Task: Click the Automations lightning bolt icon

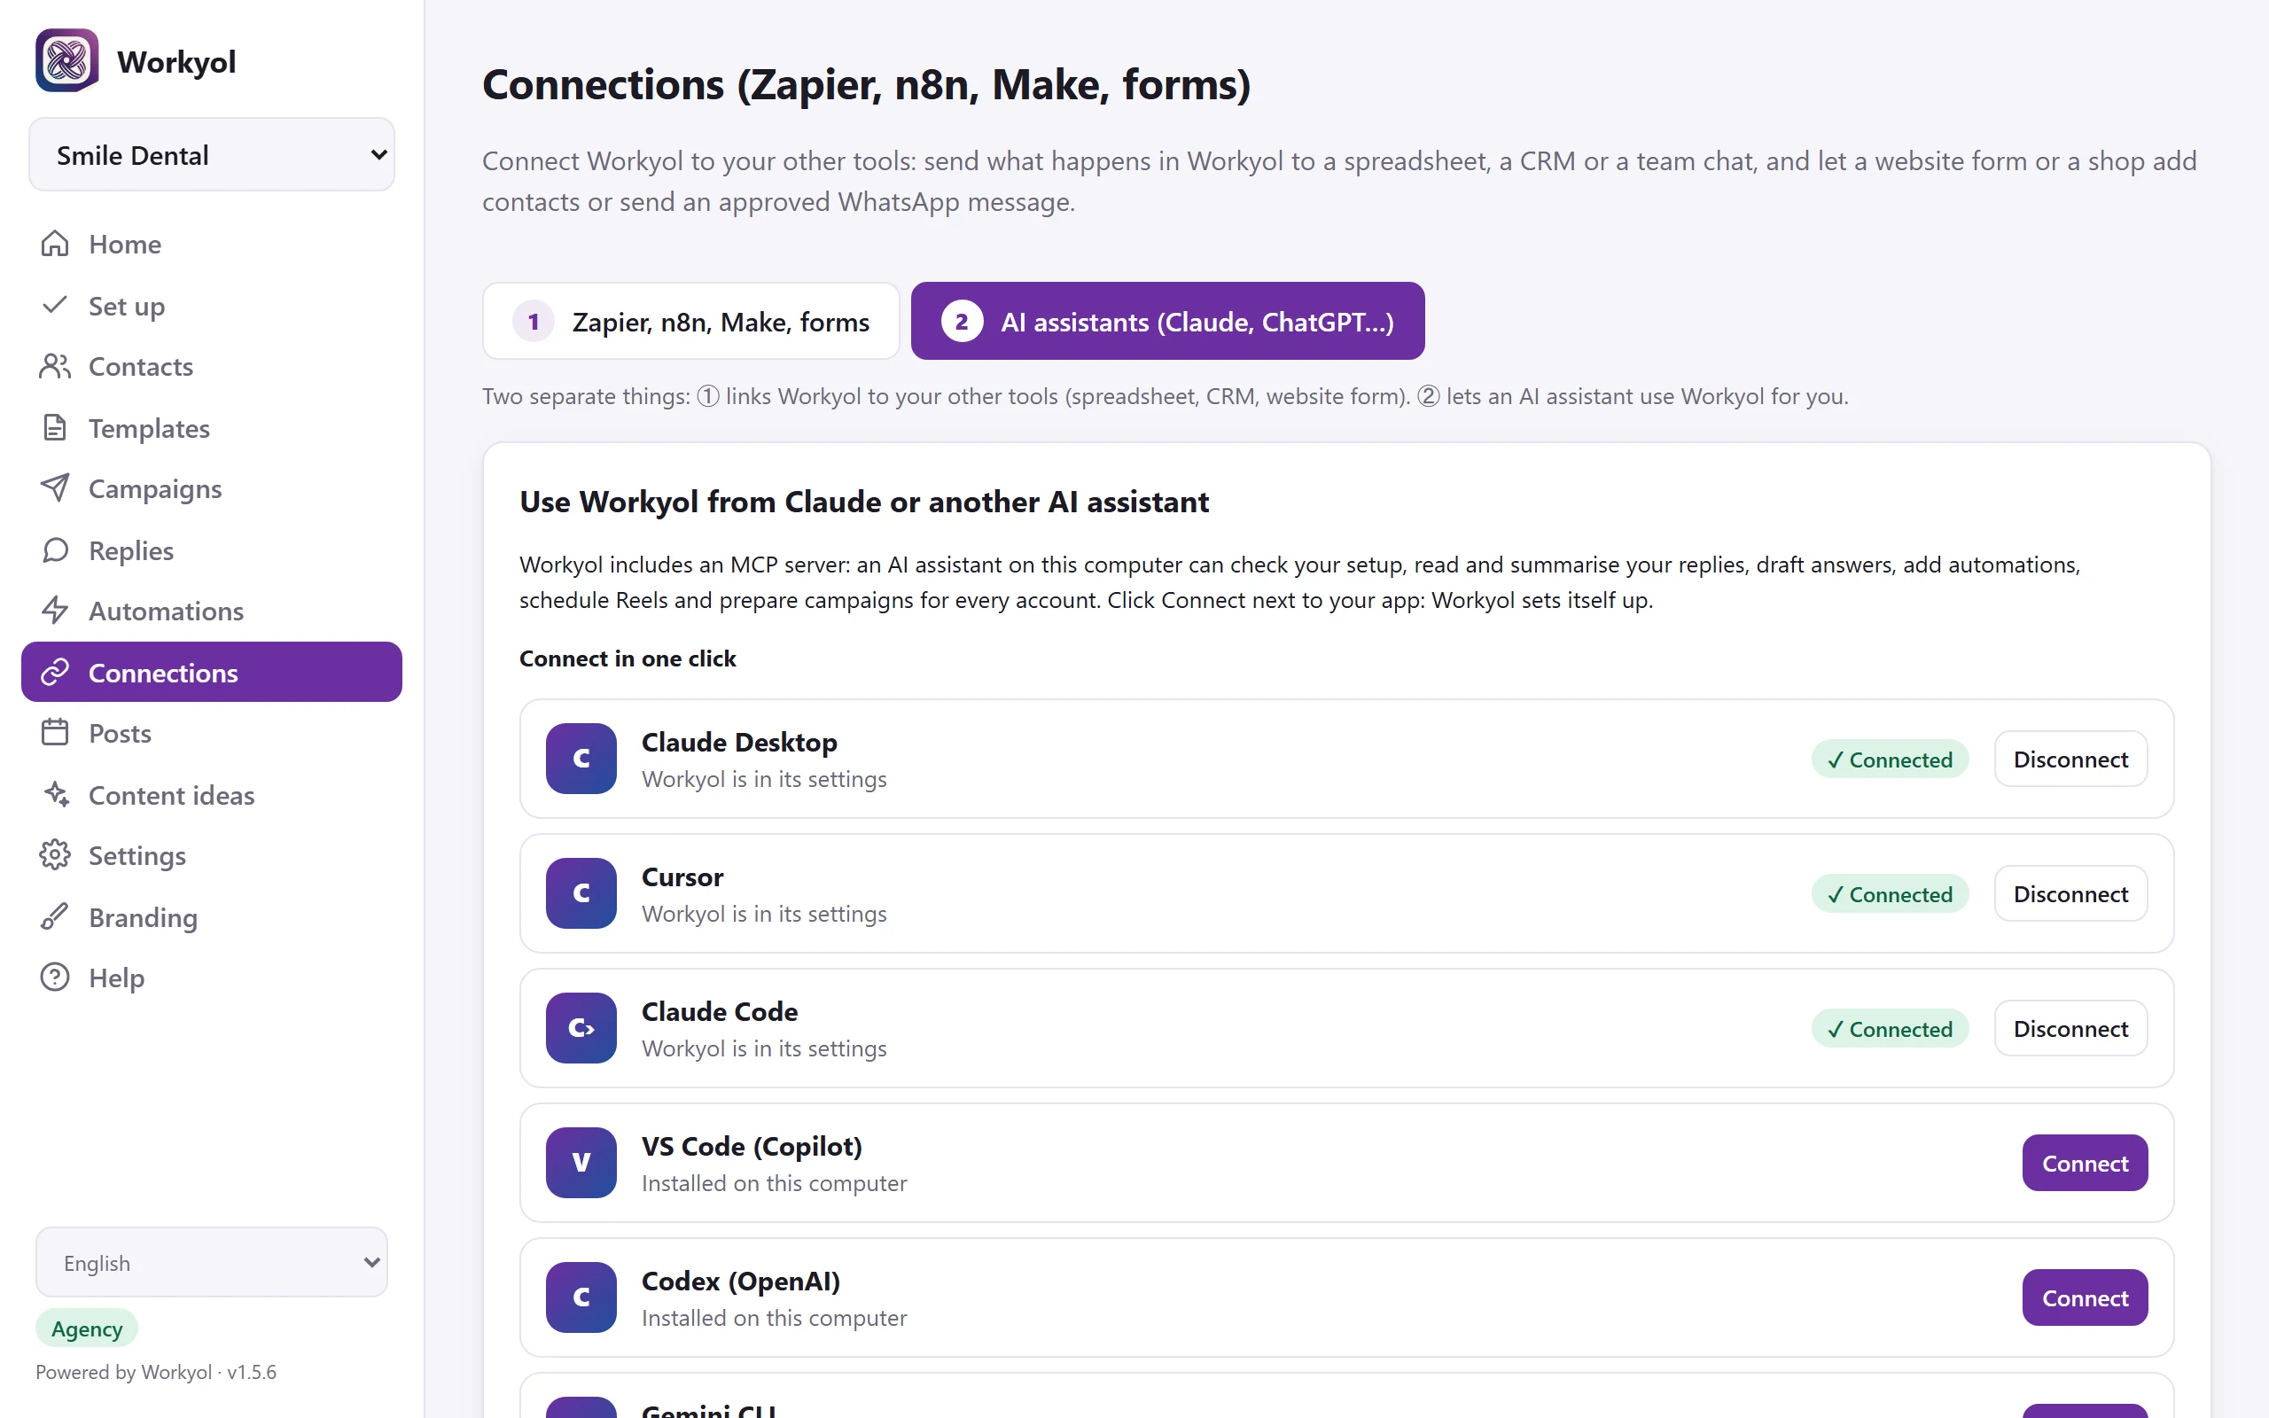Action: (x=55, y=611)
